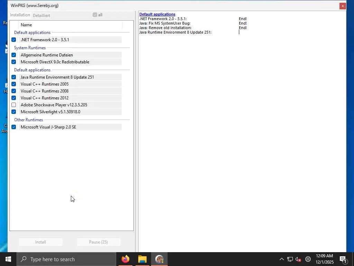
Task: Click the settings gear tray icon
Action: [x=308, y=259]
